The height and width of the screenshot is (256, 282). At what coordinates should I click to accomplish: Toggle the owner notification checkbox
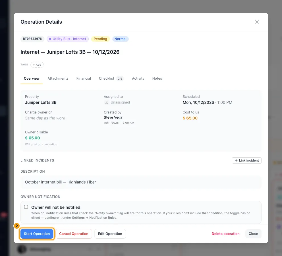[26, 207]
